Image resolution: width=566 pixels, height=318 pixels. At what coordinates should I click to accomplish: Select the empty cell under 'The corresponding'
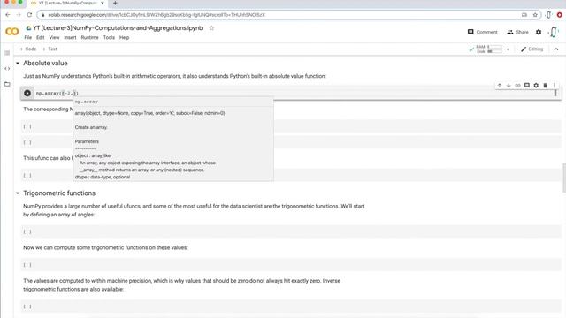(291, 126)
